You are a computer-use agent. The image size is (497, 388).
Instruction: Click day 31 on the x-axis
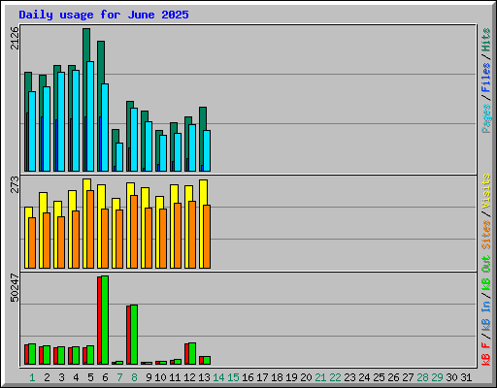pos(466,377)
